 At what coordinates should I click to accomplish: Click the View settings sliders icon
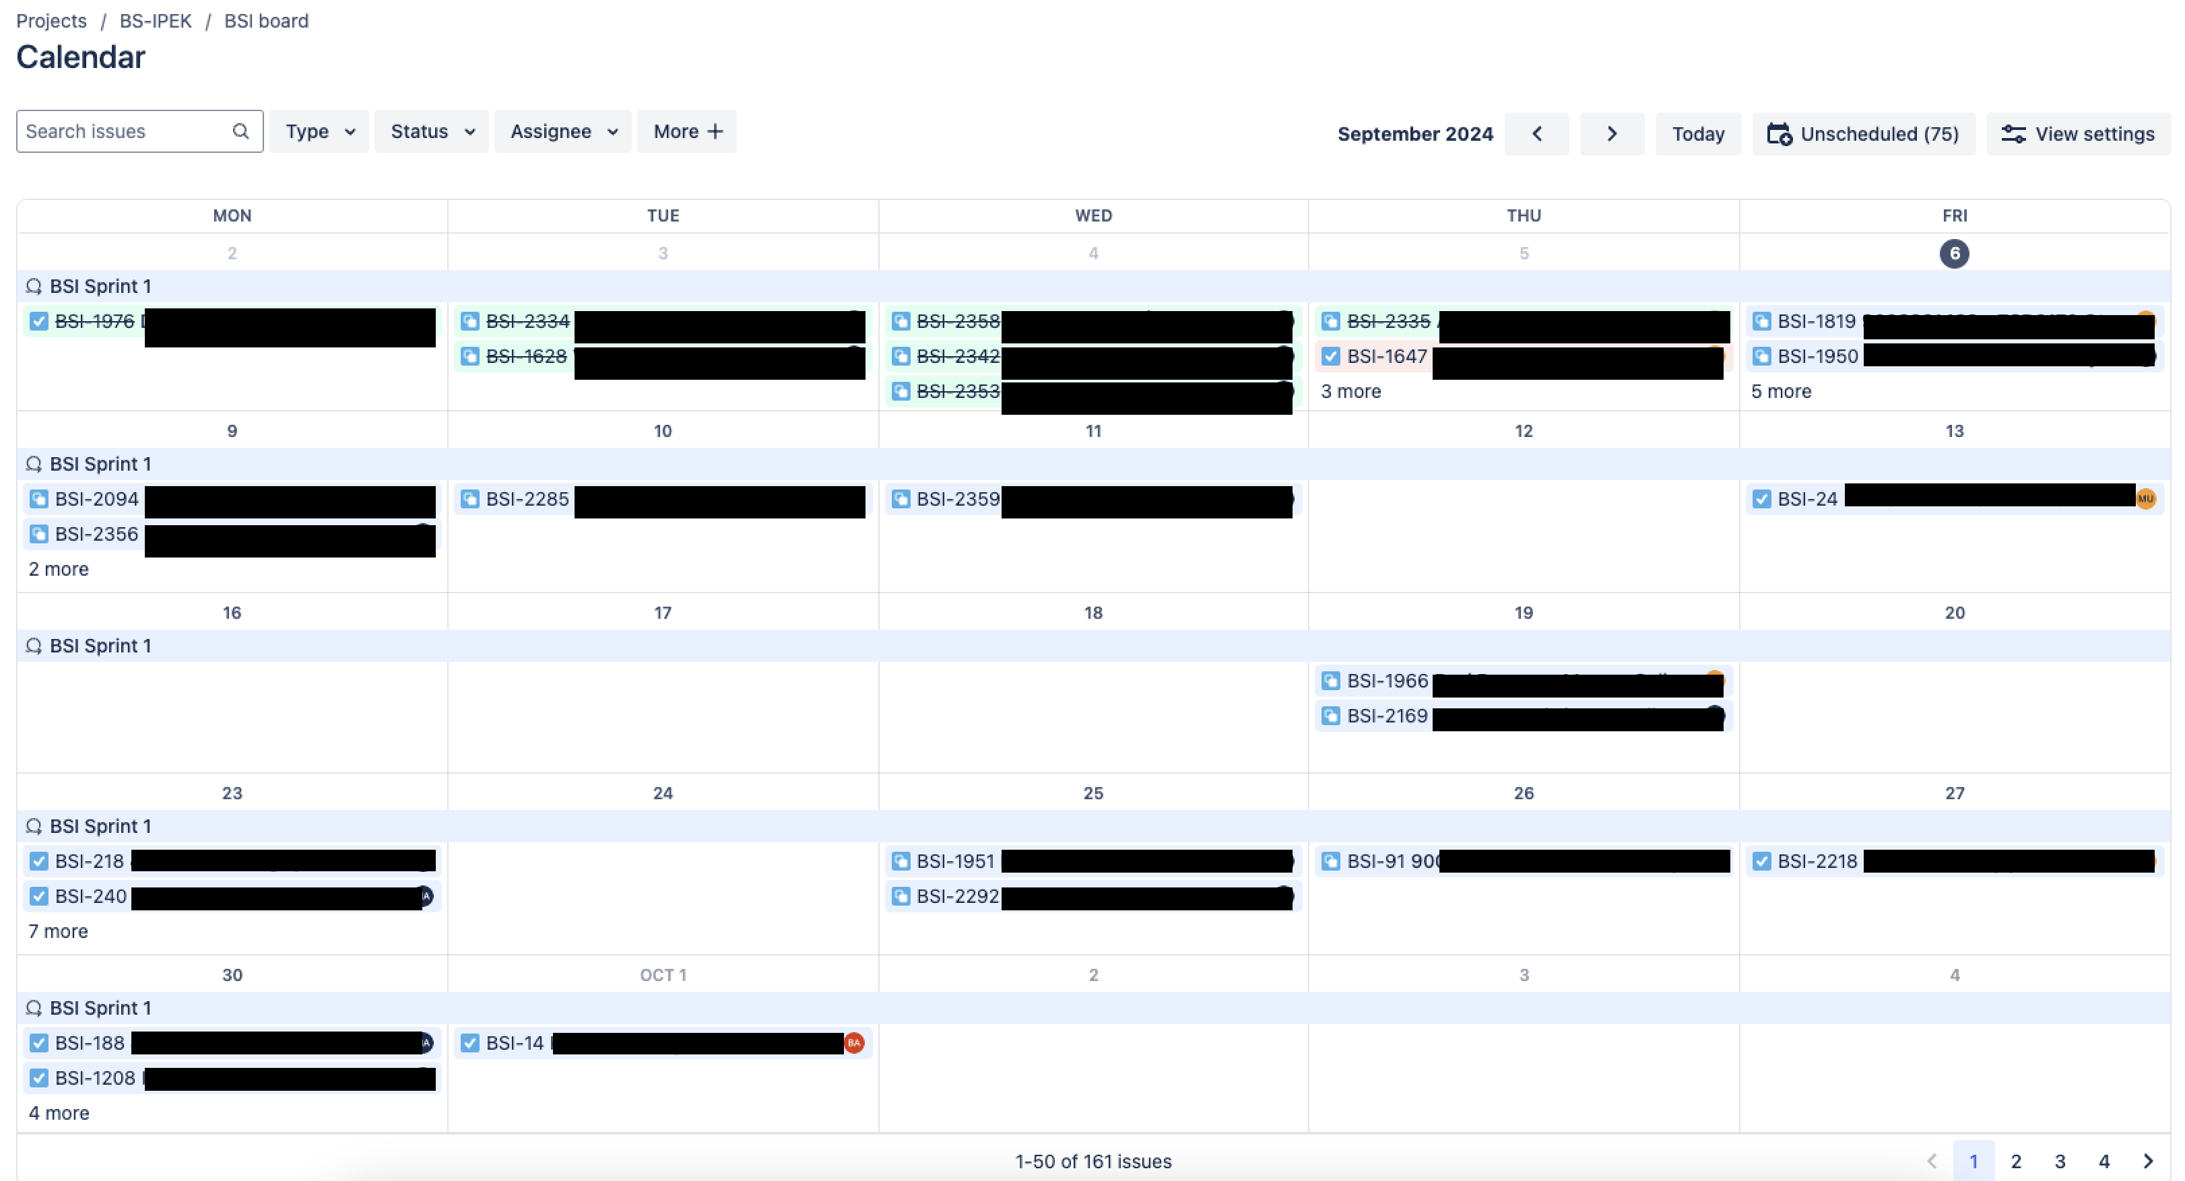pos(2014,134)
